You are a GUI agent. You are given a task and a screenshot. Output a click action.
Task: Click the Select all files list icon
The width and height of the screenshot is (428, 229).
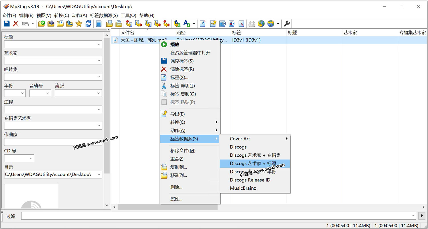coord(99,24)
